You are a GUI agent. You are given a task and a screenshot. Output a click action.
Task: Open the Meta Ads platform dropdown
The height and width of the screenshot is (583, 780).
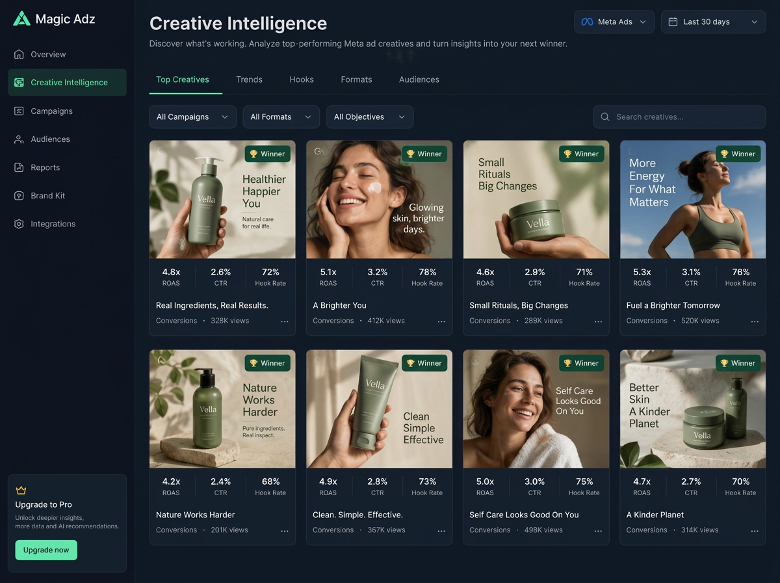[x=614, y=21]
